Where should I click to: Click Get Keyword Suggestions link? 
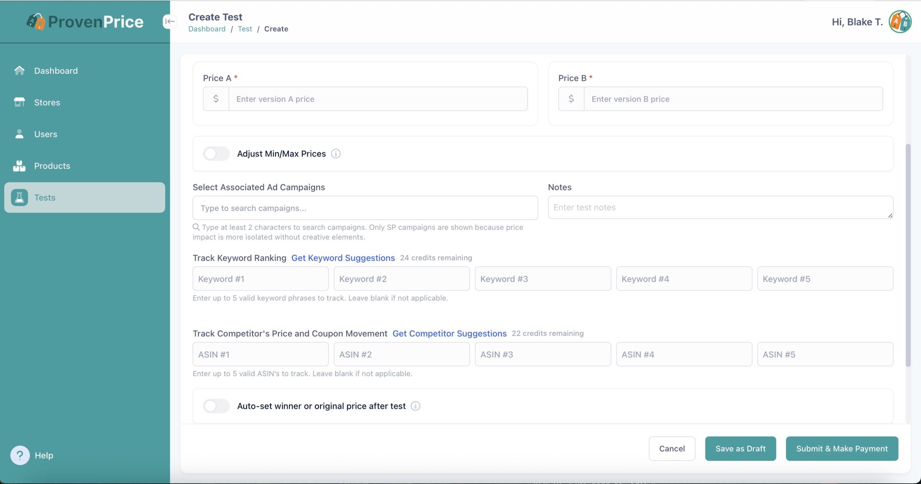pyautogui.click(x=343, y=258)
